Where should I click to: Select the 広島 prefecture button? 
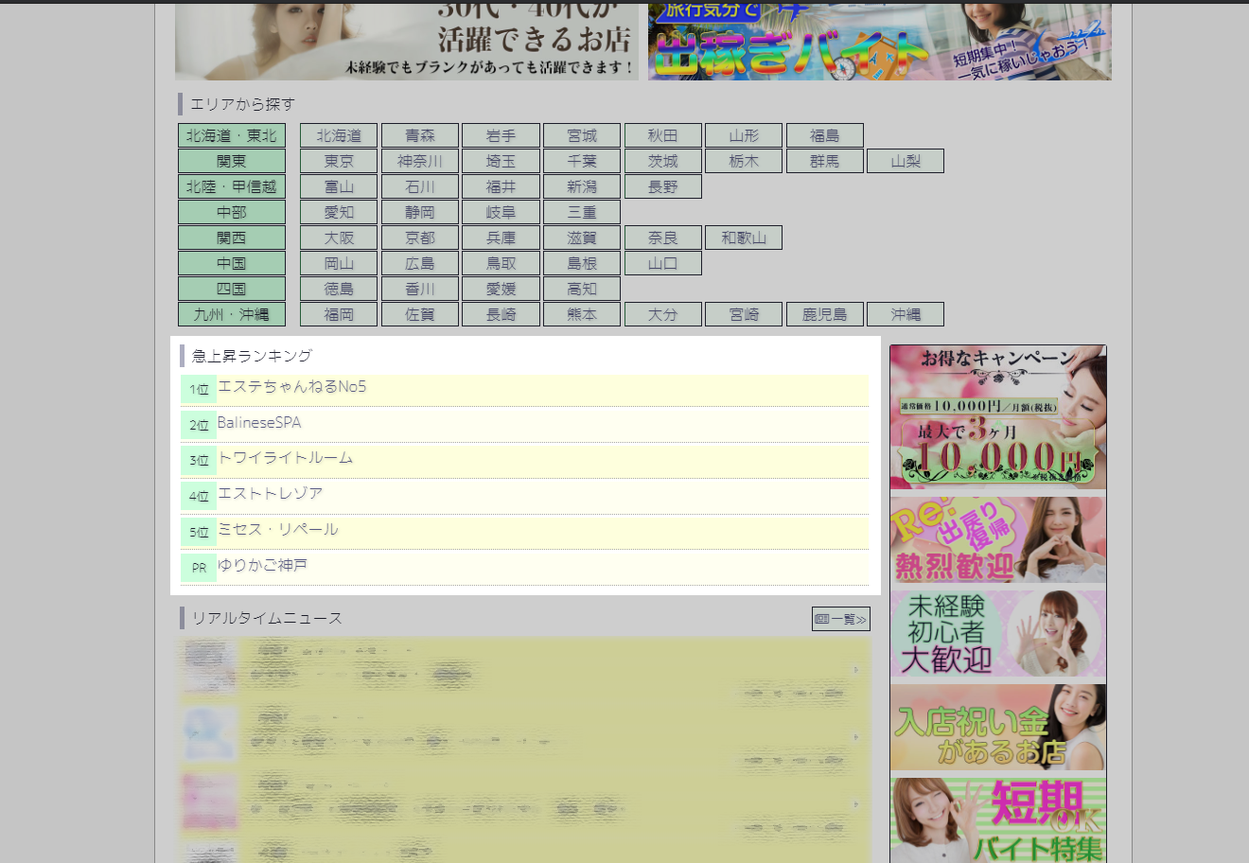[419, 262]
